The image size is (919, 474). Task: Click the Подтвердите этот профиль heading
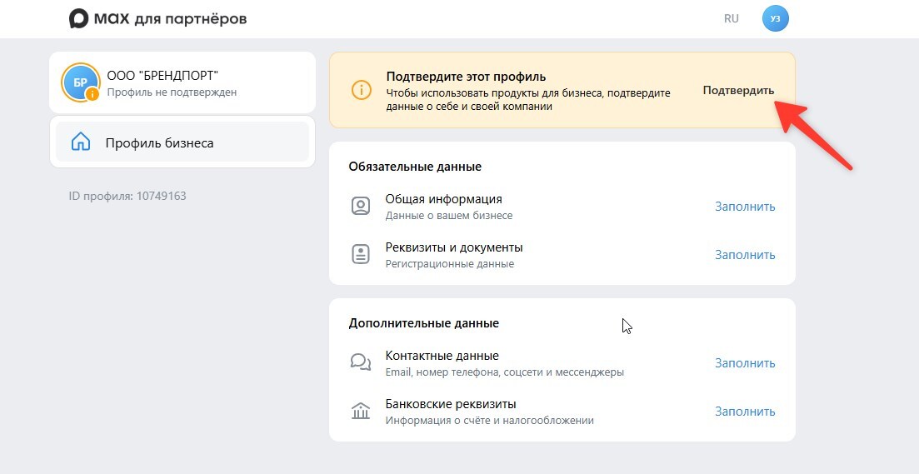pyautogui.click(x=466, y=77)
